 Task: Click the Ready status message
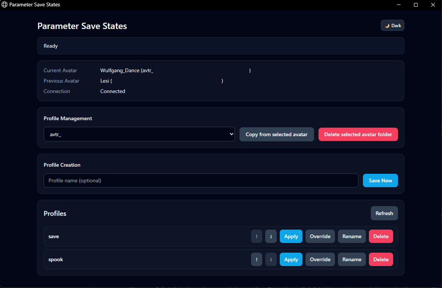click(x=51, y=46)
